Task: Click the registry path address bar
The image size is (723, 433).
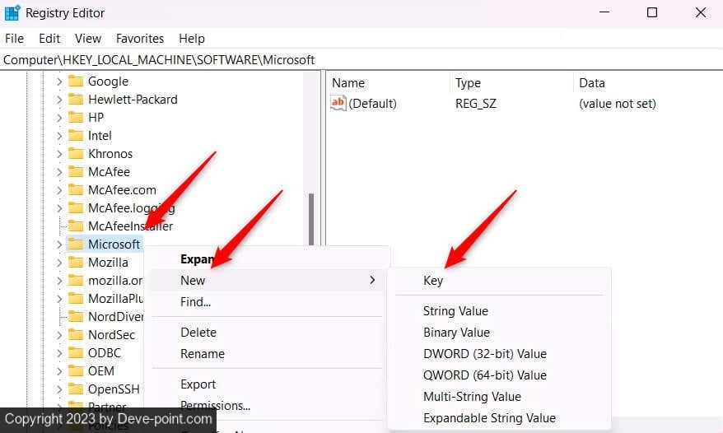Action: [x=361, y=60]
